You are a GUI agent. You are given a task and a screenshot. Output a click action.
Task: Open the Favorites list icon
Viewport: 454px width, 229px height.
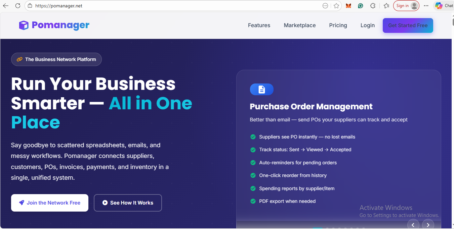(x=386, y=6)
